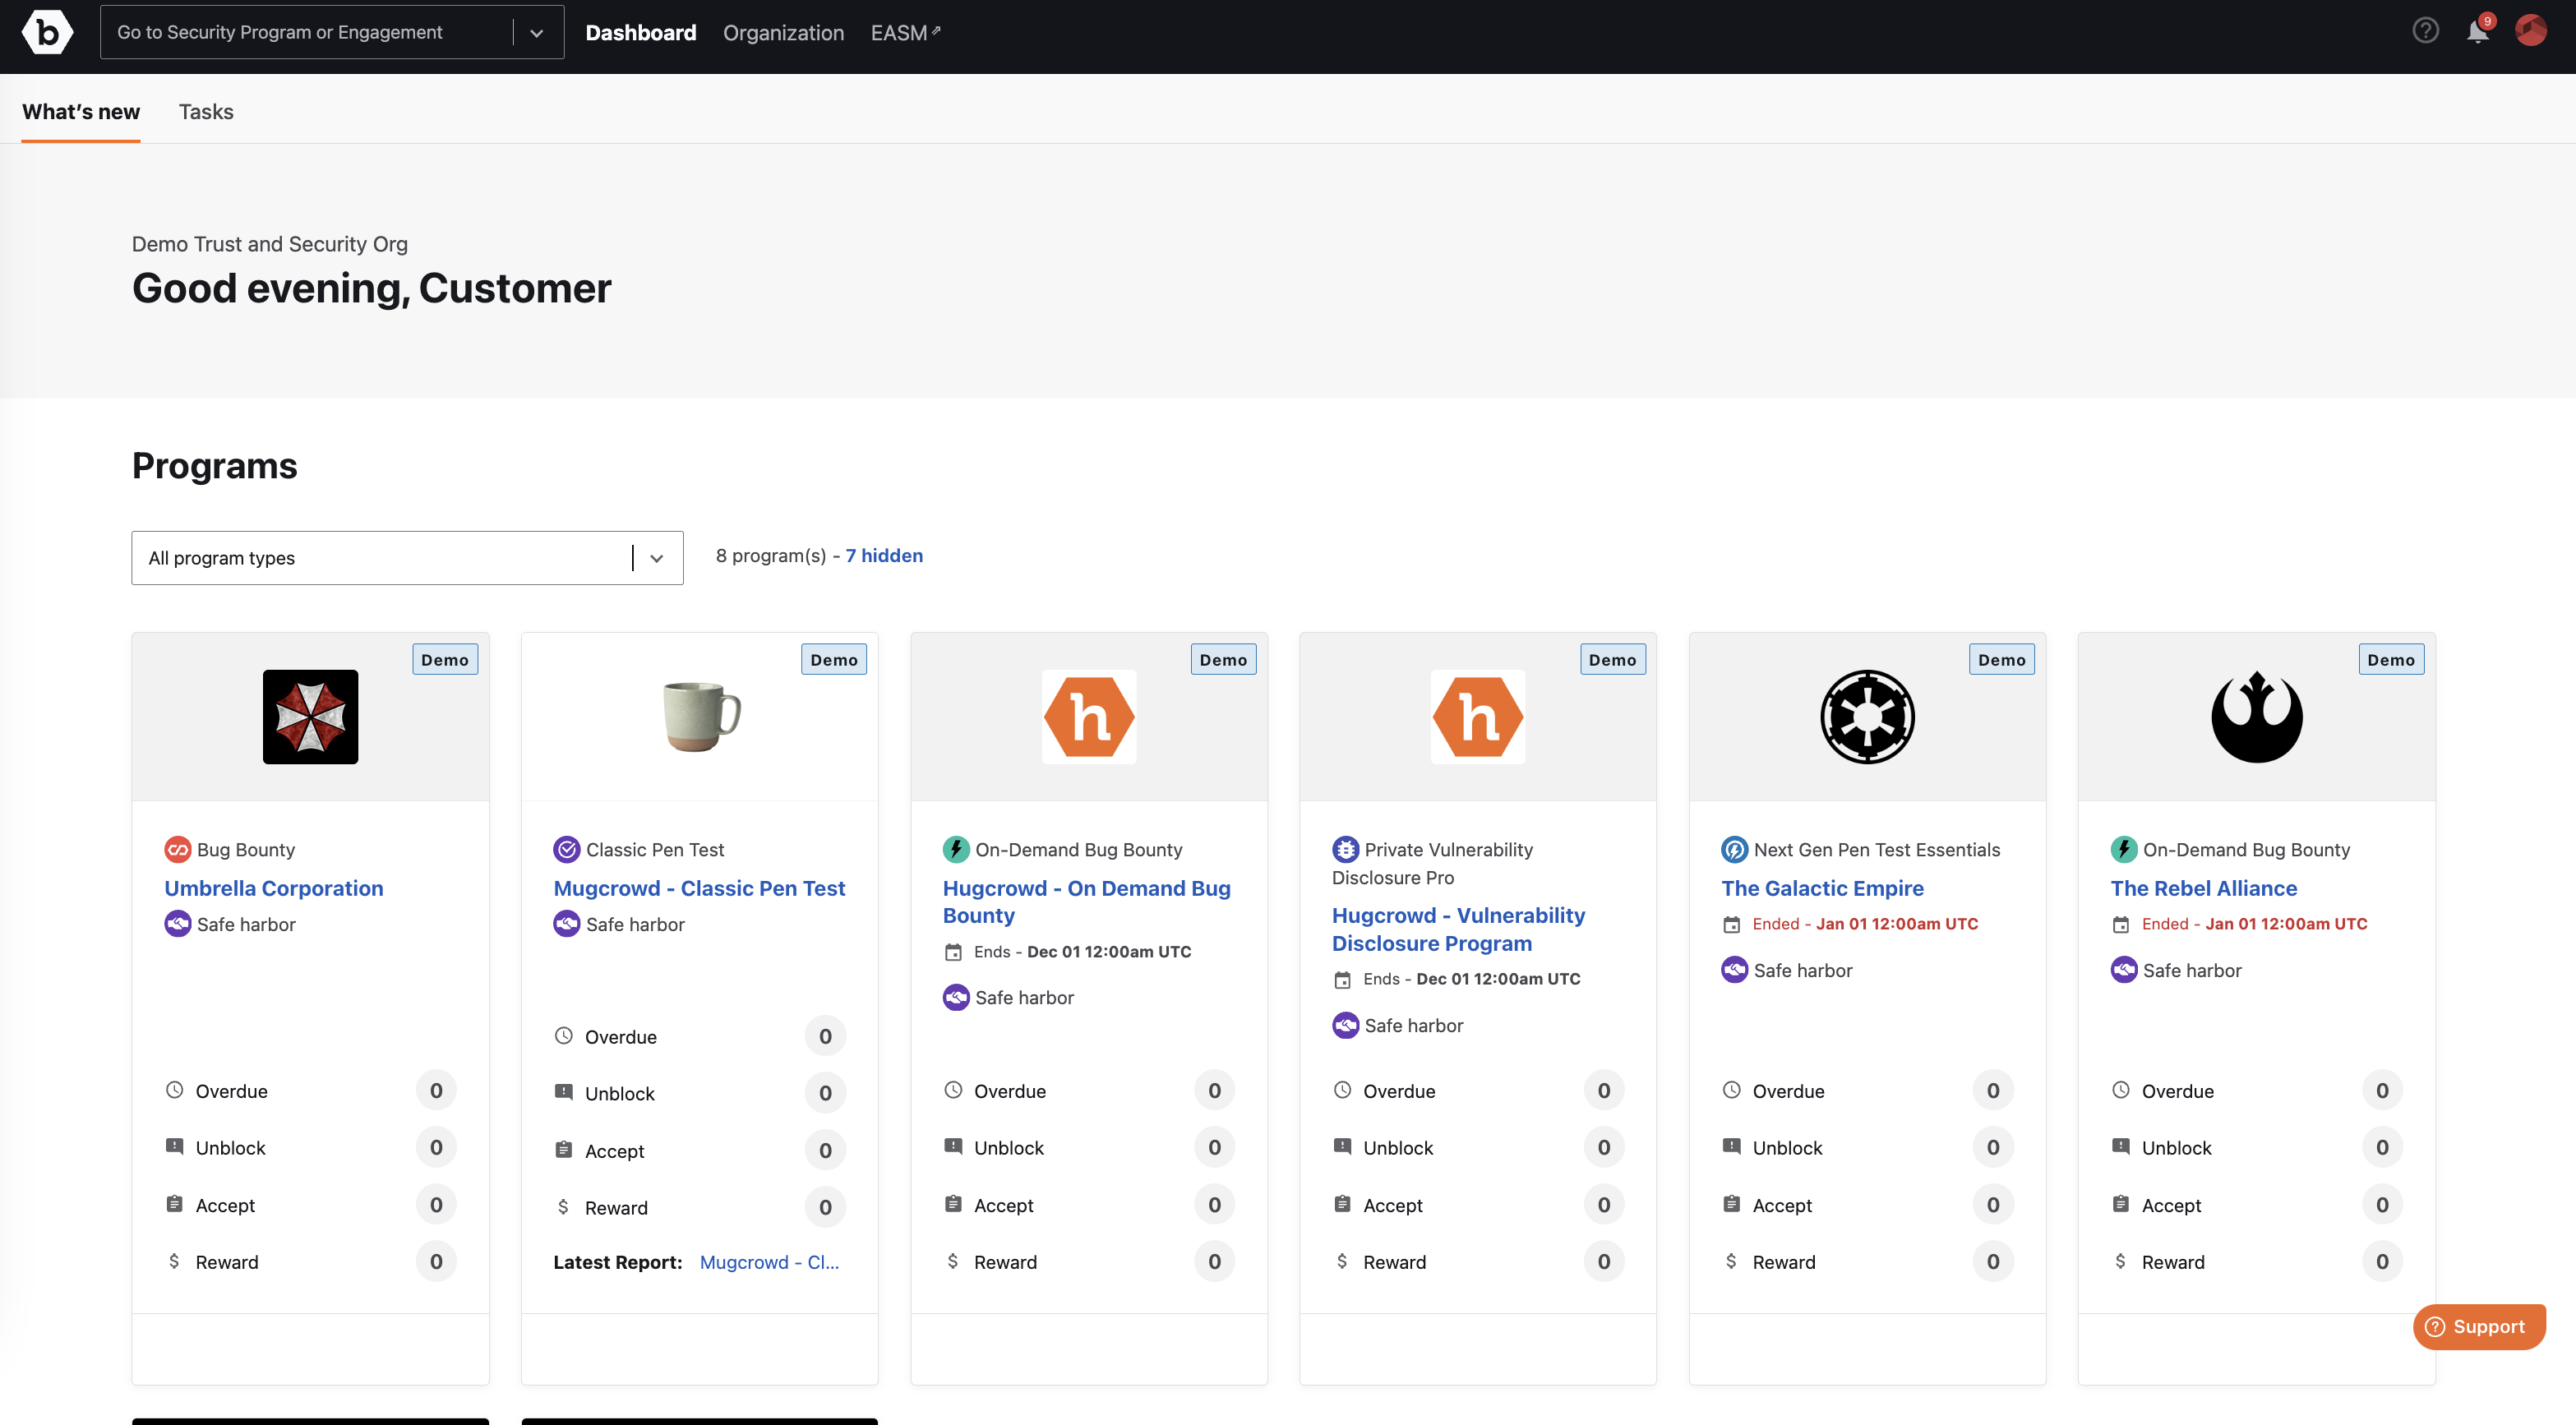This screenshot has width=2576, height=1425.
Task: Click the Bugcrowd logo in top-left
Action: coord(47,32)
